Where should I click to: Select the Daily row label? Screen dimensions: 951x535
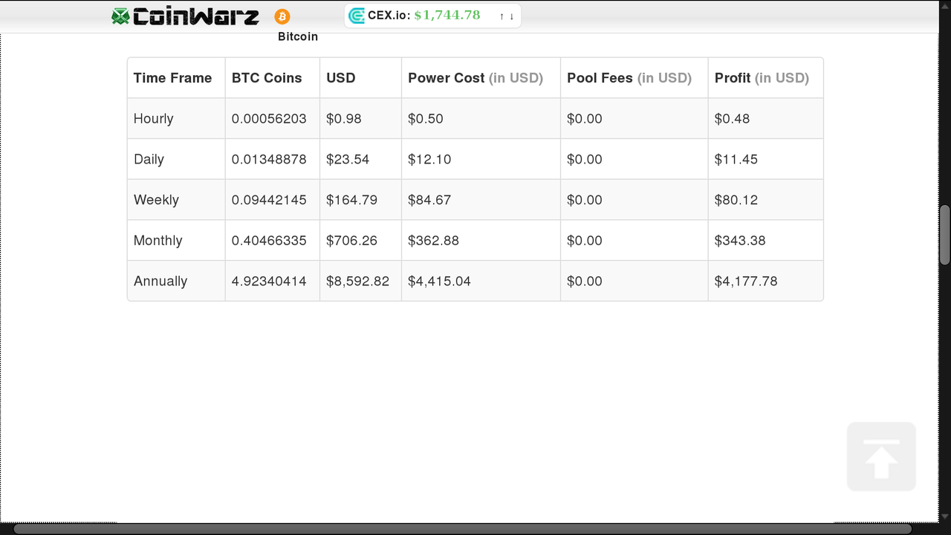pos(149,159)
